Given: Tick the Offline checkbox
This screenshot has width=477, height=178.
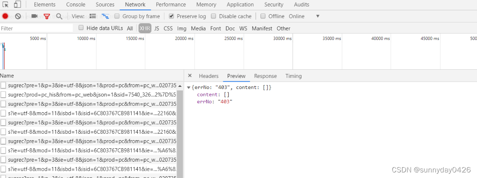Looking at the screenshot, I should pyautogui.click(x=263, y=16).
